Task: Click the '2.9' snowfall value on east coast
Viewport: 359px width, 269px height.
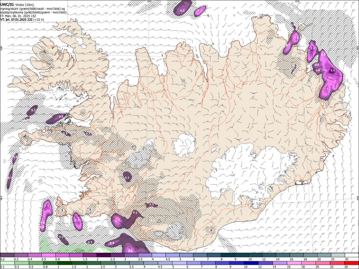Action: tap(333, 71)
